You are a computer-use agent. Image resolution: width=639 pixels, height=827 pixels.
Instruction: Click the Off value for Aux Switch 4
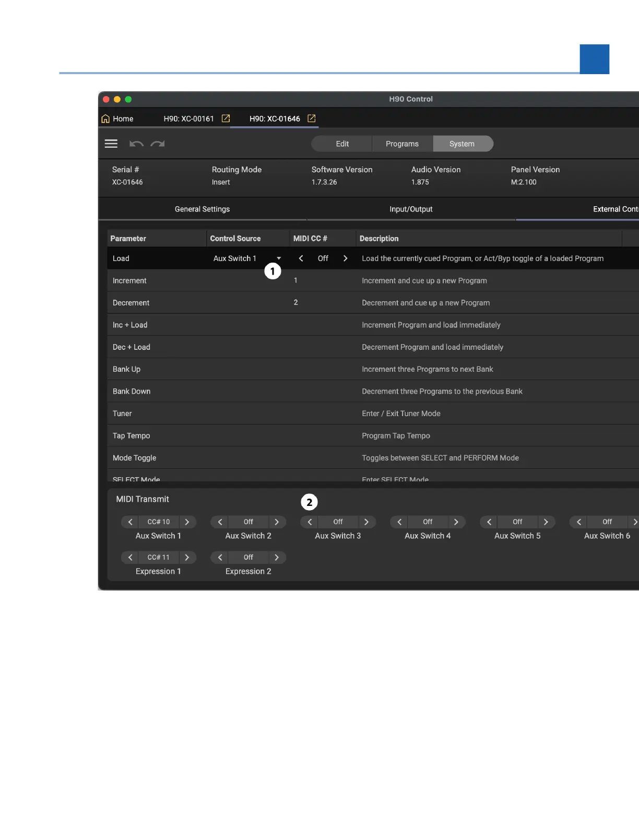coord(428,522)
